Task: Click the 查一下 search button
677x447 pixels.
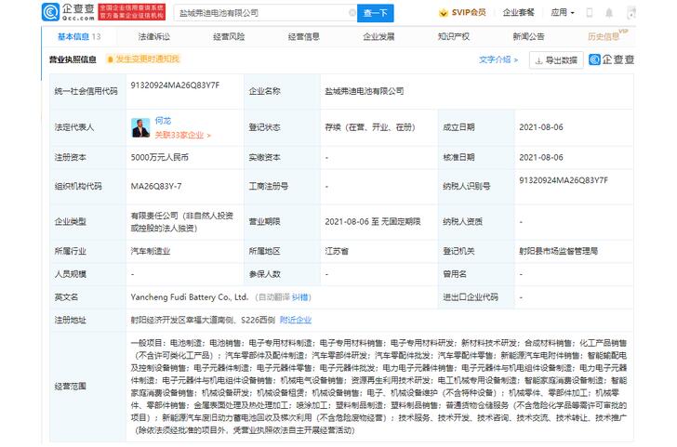Action: (375, 13)
